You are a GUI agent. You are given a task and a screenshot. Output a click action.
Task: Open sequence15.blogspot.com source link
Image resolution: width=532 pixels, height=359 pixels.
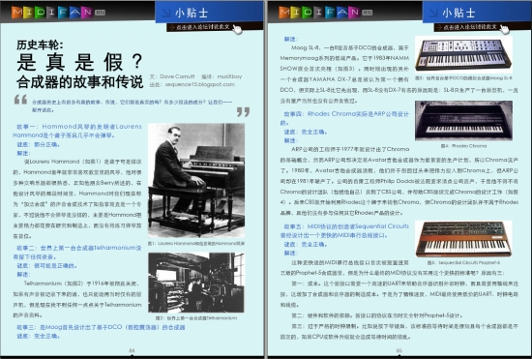[200, 84]
